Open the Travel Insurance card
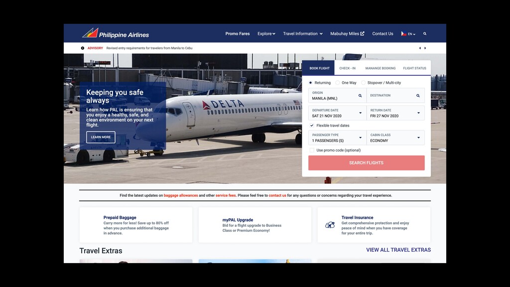This screenshot has width=510, height=287. (x=374, y=225)
